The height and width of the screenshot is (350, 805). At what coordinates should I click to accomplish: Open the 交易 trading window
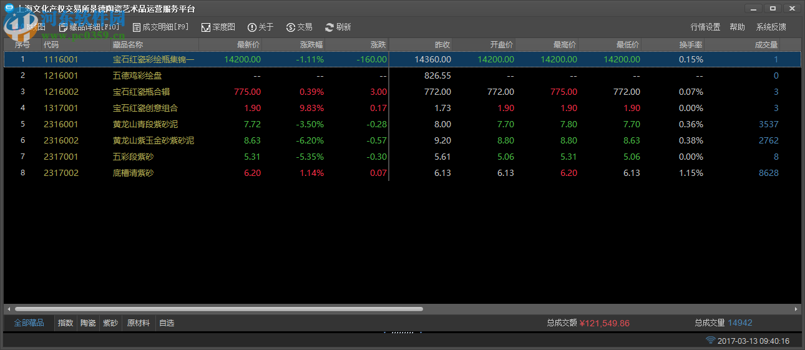tap(299, 27)
